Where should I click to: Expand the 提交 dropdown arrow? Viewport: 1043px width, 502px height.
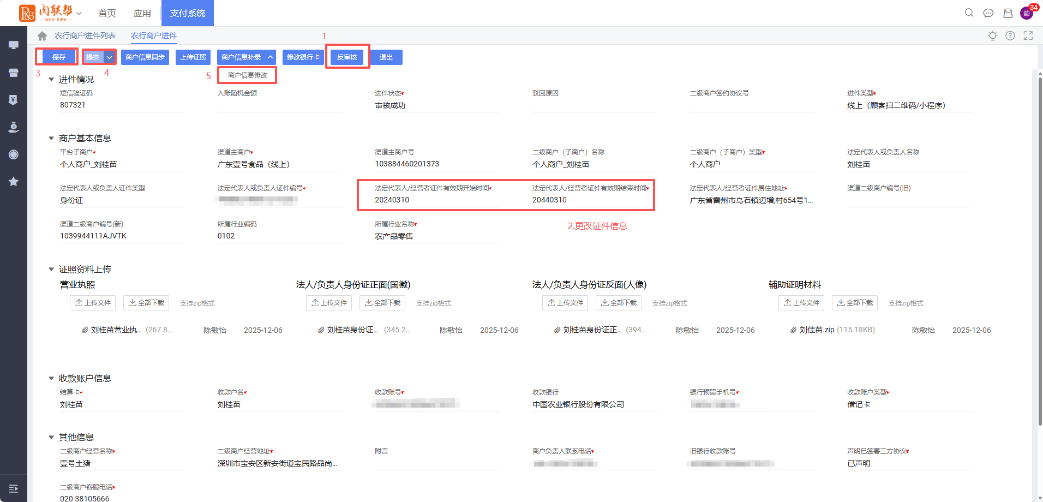coord(110,57)
